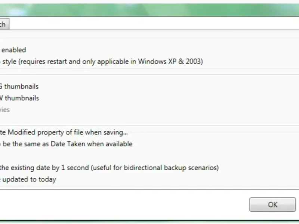The image size is (299, 224).
Task: Enable the option ending in "G thumbnails"
Action: click(x=19, y=87)
